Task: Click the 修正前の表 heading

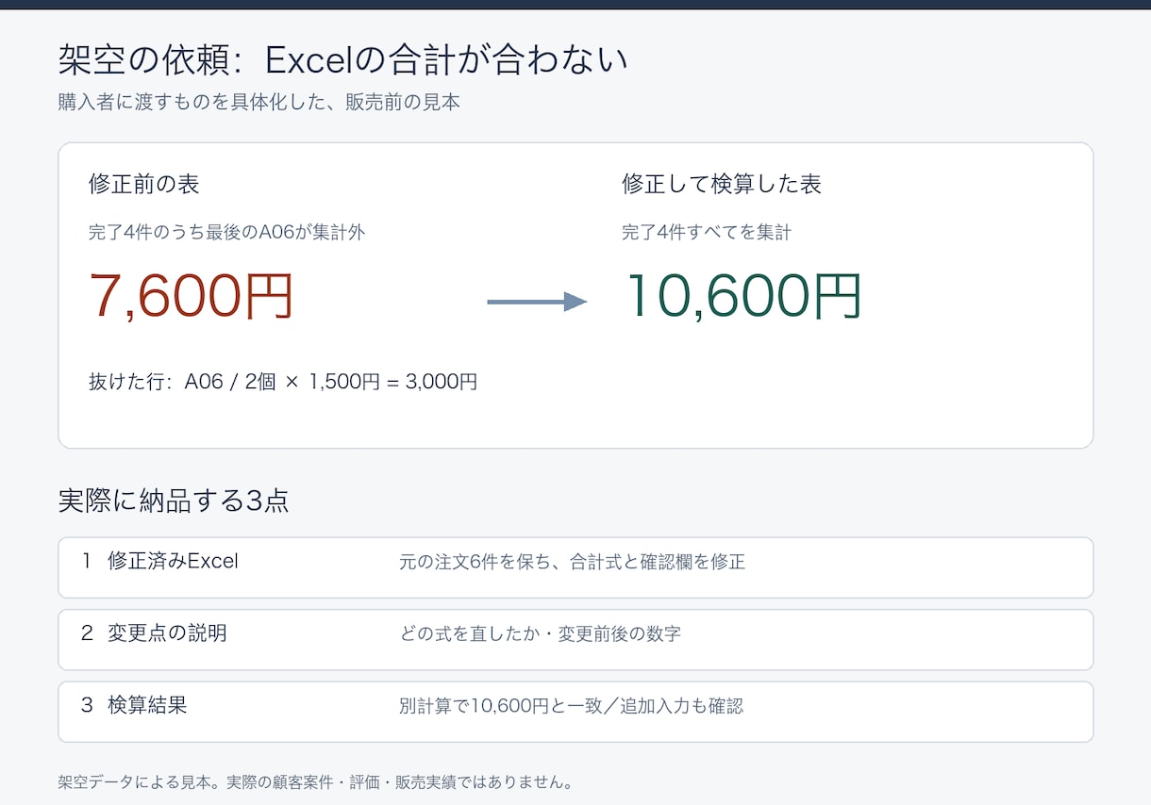Action: tap(144, 184)
